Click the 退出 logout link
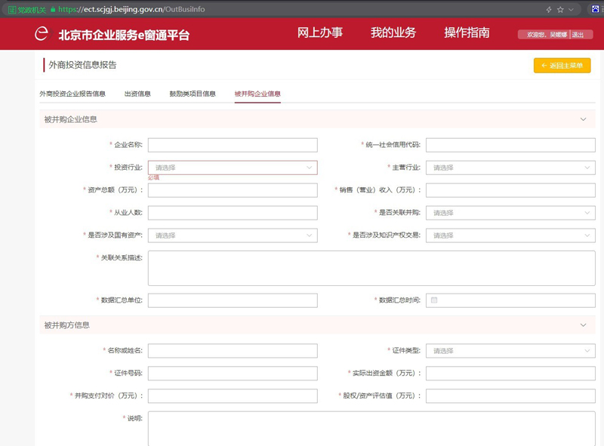Image resolution: width=604 pixels, height=446 pixels. click(578, 35)
